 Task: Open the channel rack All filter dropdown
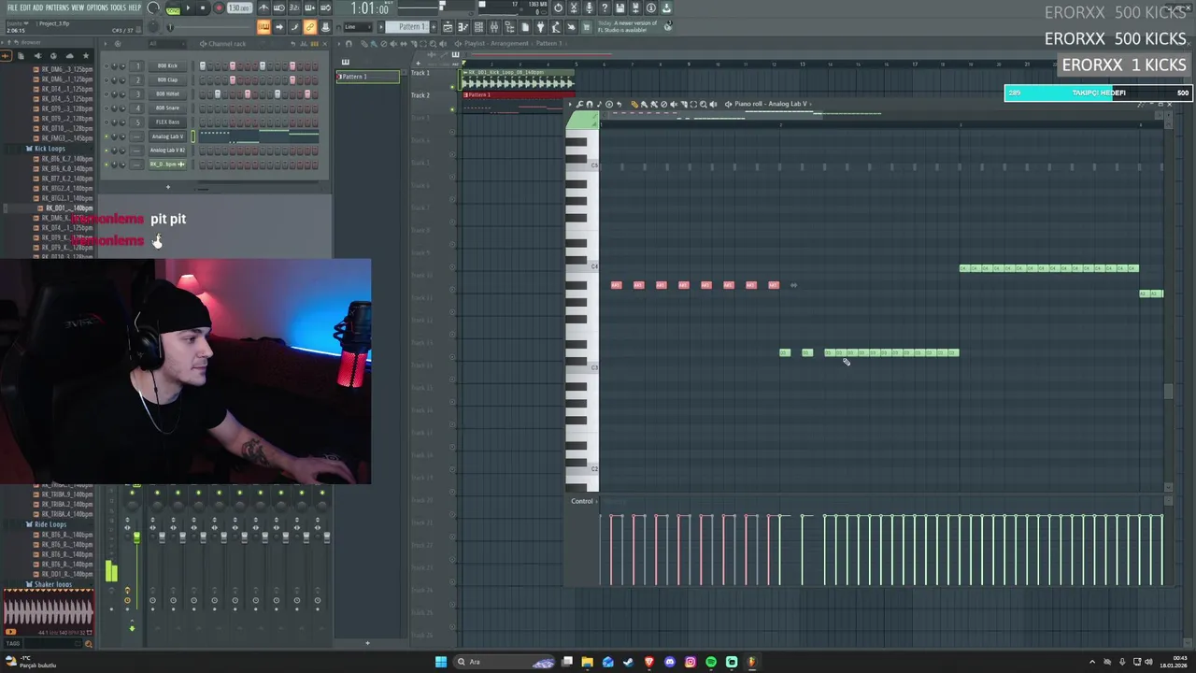coord(167,44)
